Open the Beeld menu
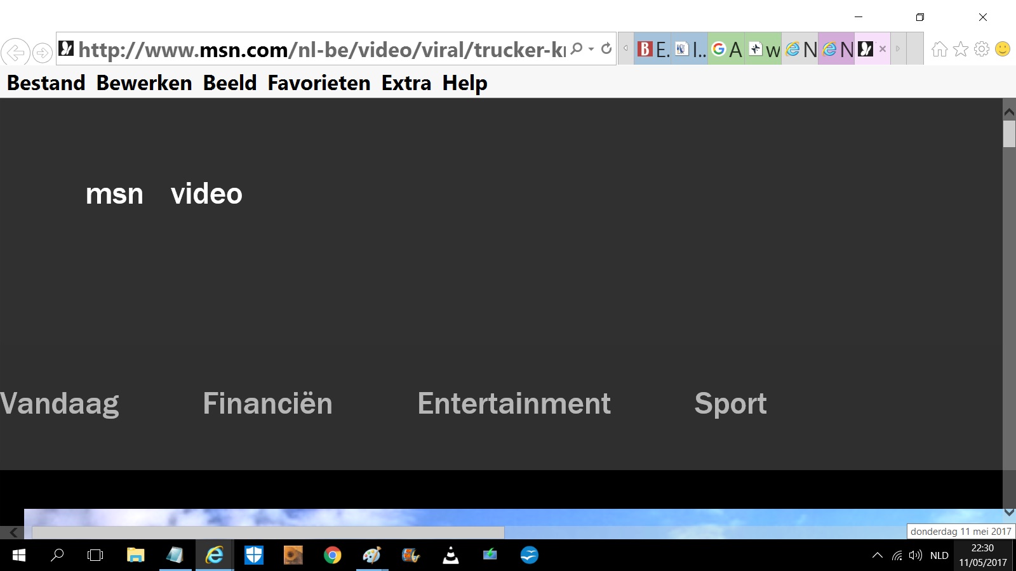The height and width of the screenshot is (571, 1016). [x=230, y=83]
